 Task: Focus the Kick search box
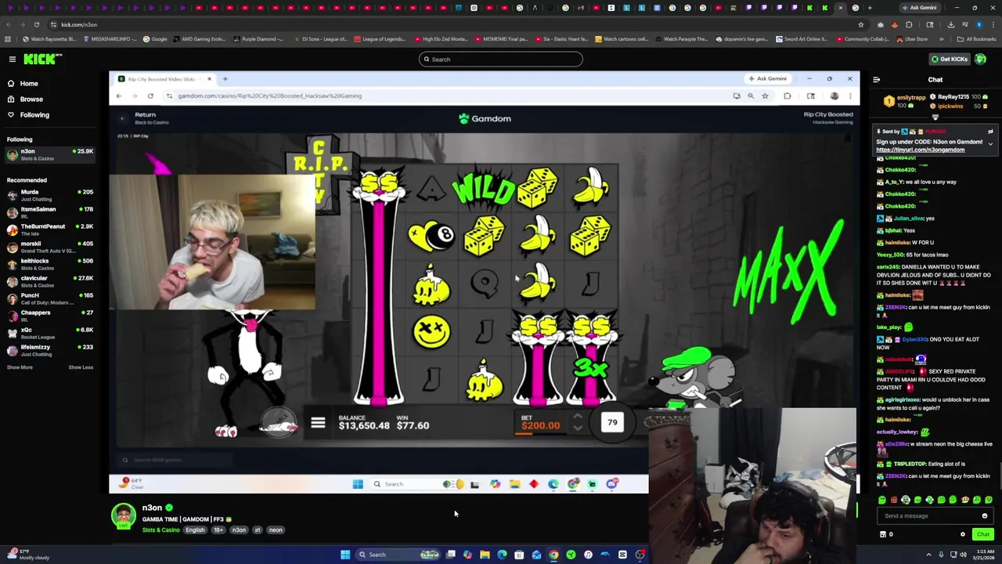point(501,60)
